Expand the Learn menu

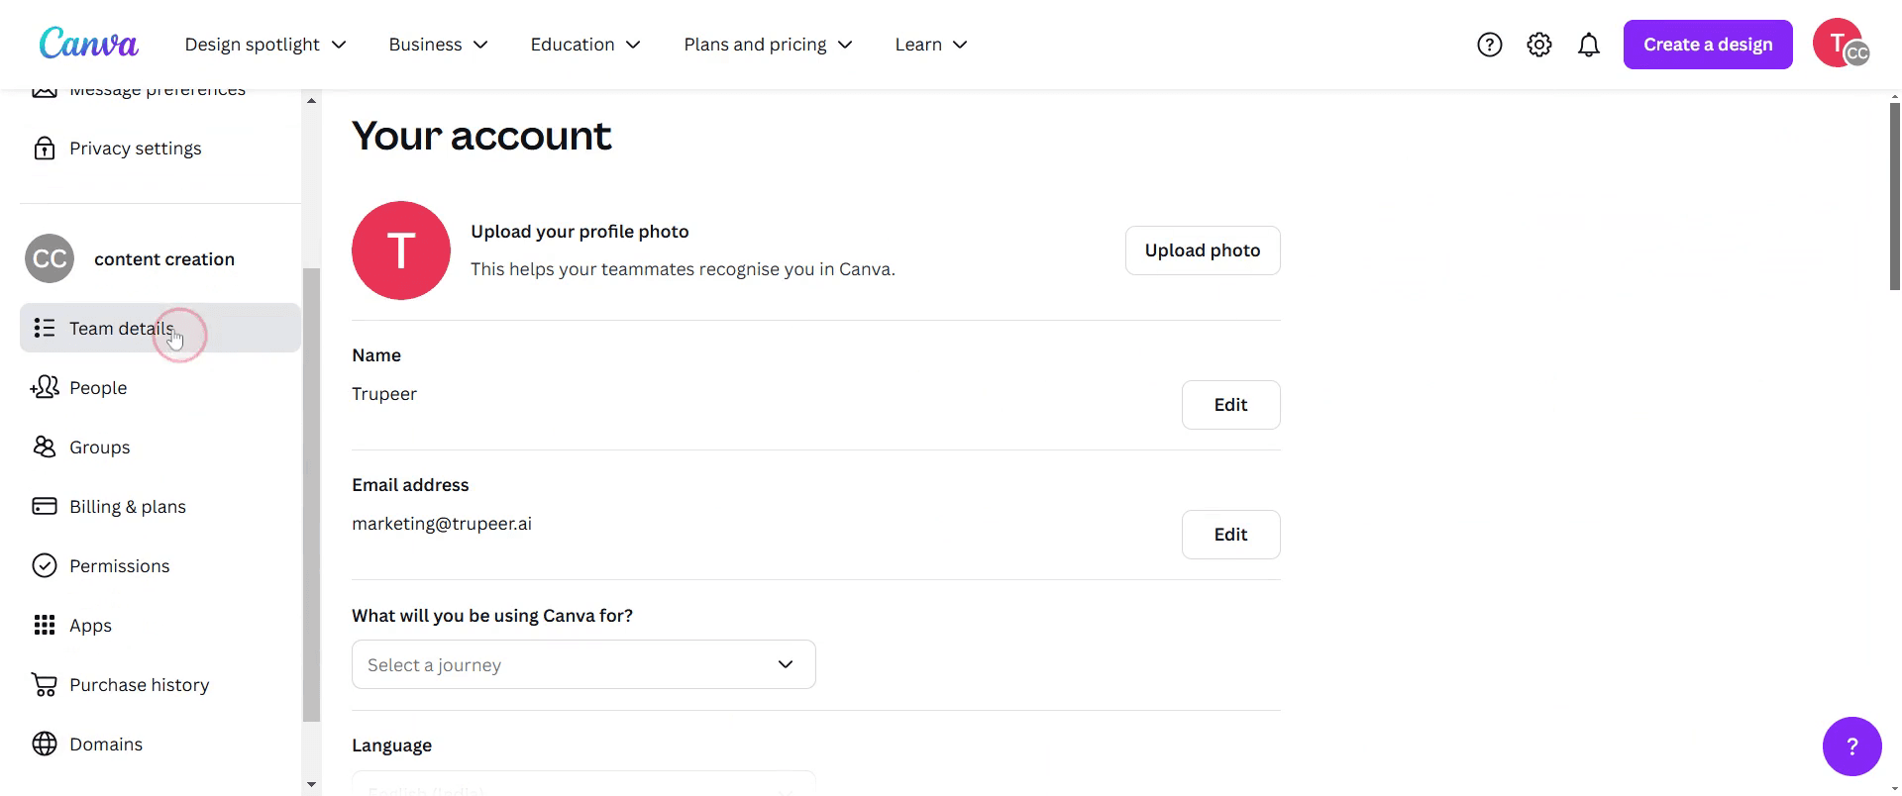click(x=931, y=45)
